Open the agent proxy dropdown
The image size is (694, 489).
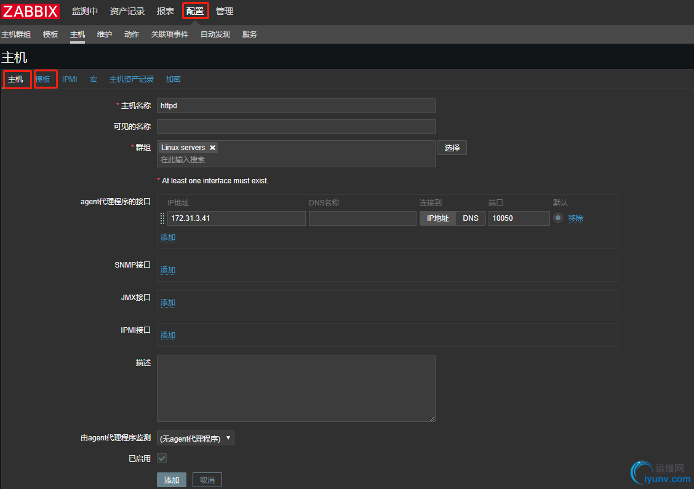coord(196,439)
